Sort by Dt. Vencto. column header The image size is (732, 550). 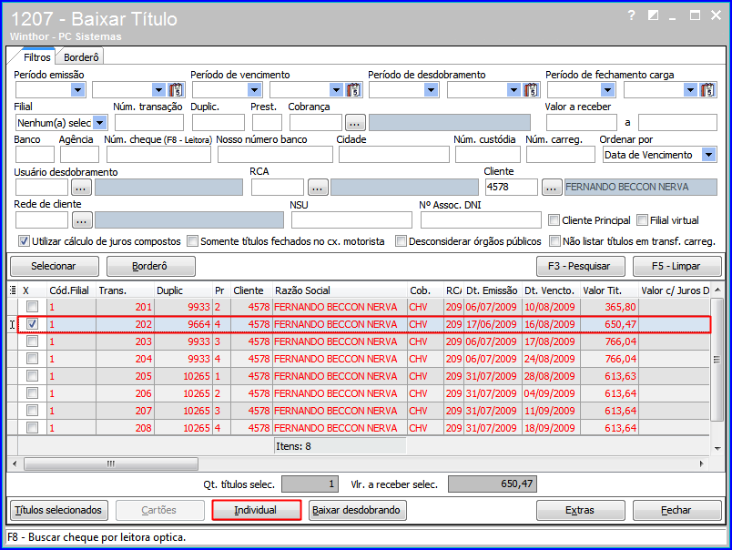[550, 290]
